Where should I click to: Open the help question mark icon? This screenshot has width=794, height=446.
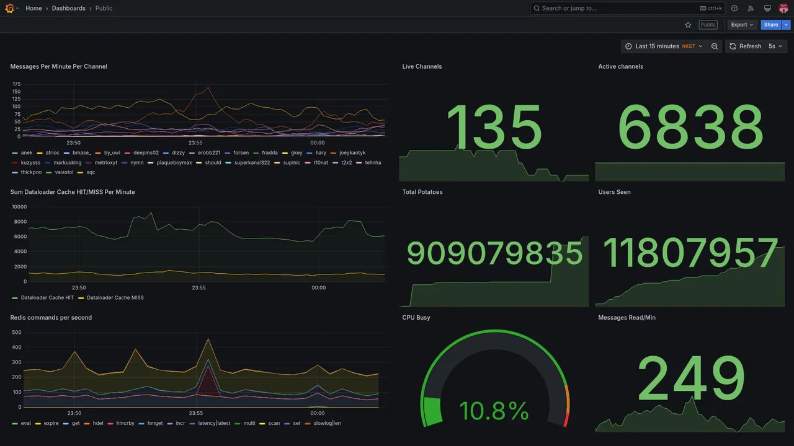tap(734, 8)
